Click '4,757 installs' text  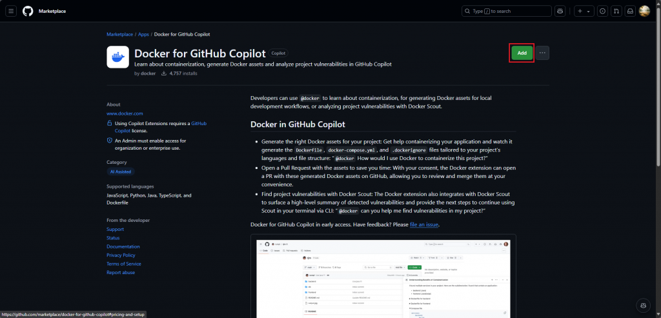click(x=183, y=74)
